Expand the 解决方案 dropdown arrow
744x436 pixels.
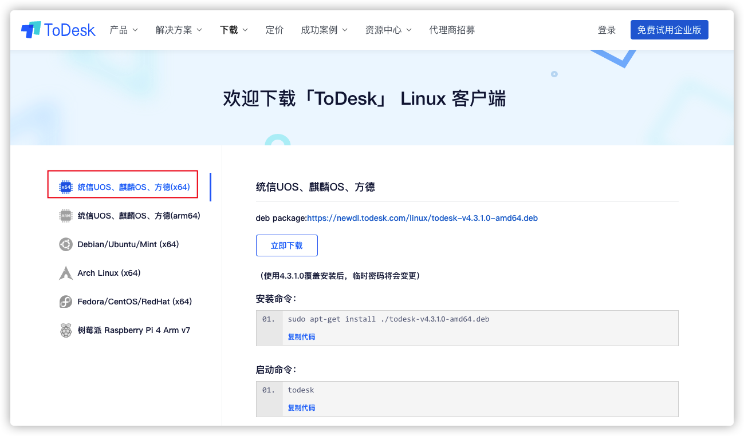click(x=199, y=30)
